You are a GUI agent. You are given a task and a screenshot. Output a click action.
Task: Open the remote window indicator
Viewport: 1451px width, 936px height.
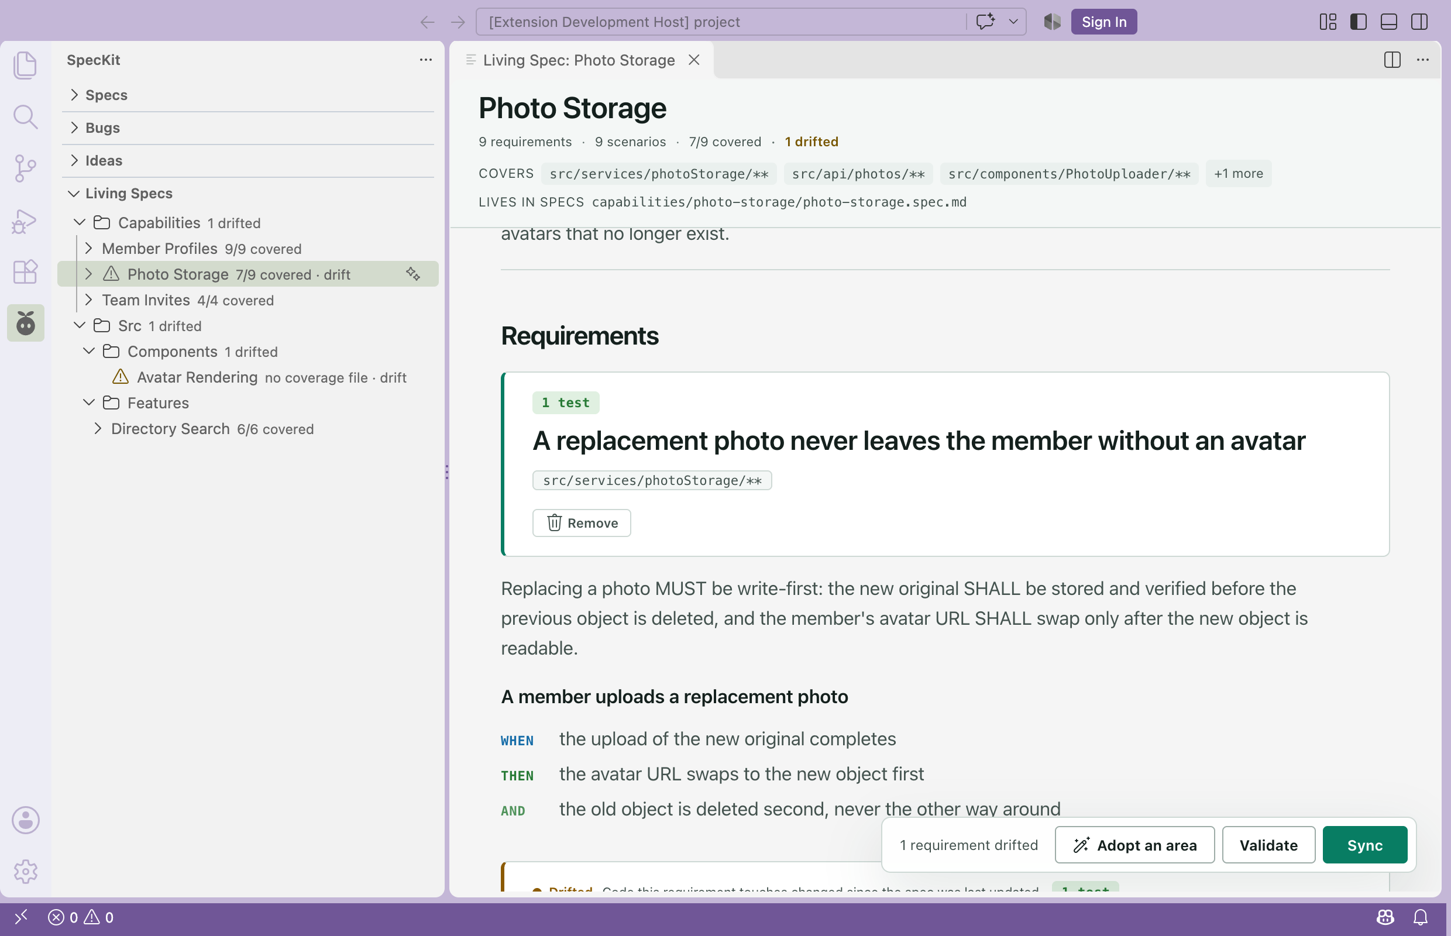(21, 917)
